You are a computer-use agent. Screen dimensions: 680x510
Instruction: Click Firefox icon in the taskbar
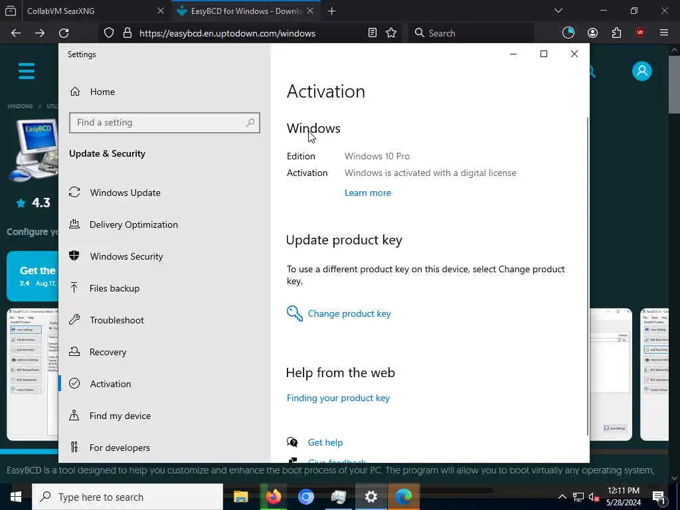[273, 497]
